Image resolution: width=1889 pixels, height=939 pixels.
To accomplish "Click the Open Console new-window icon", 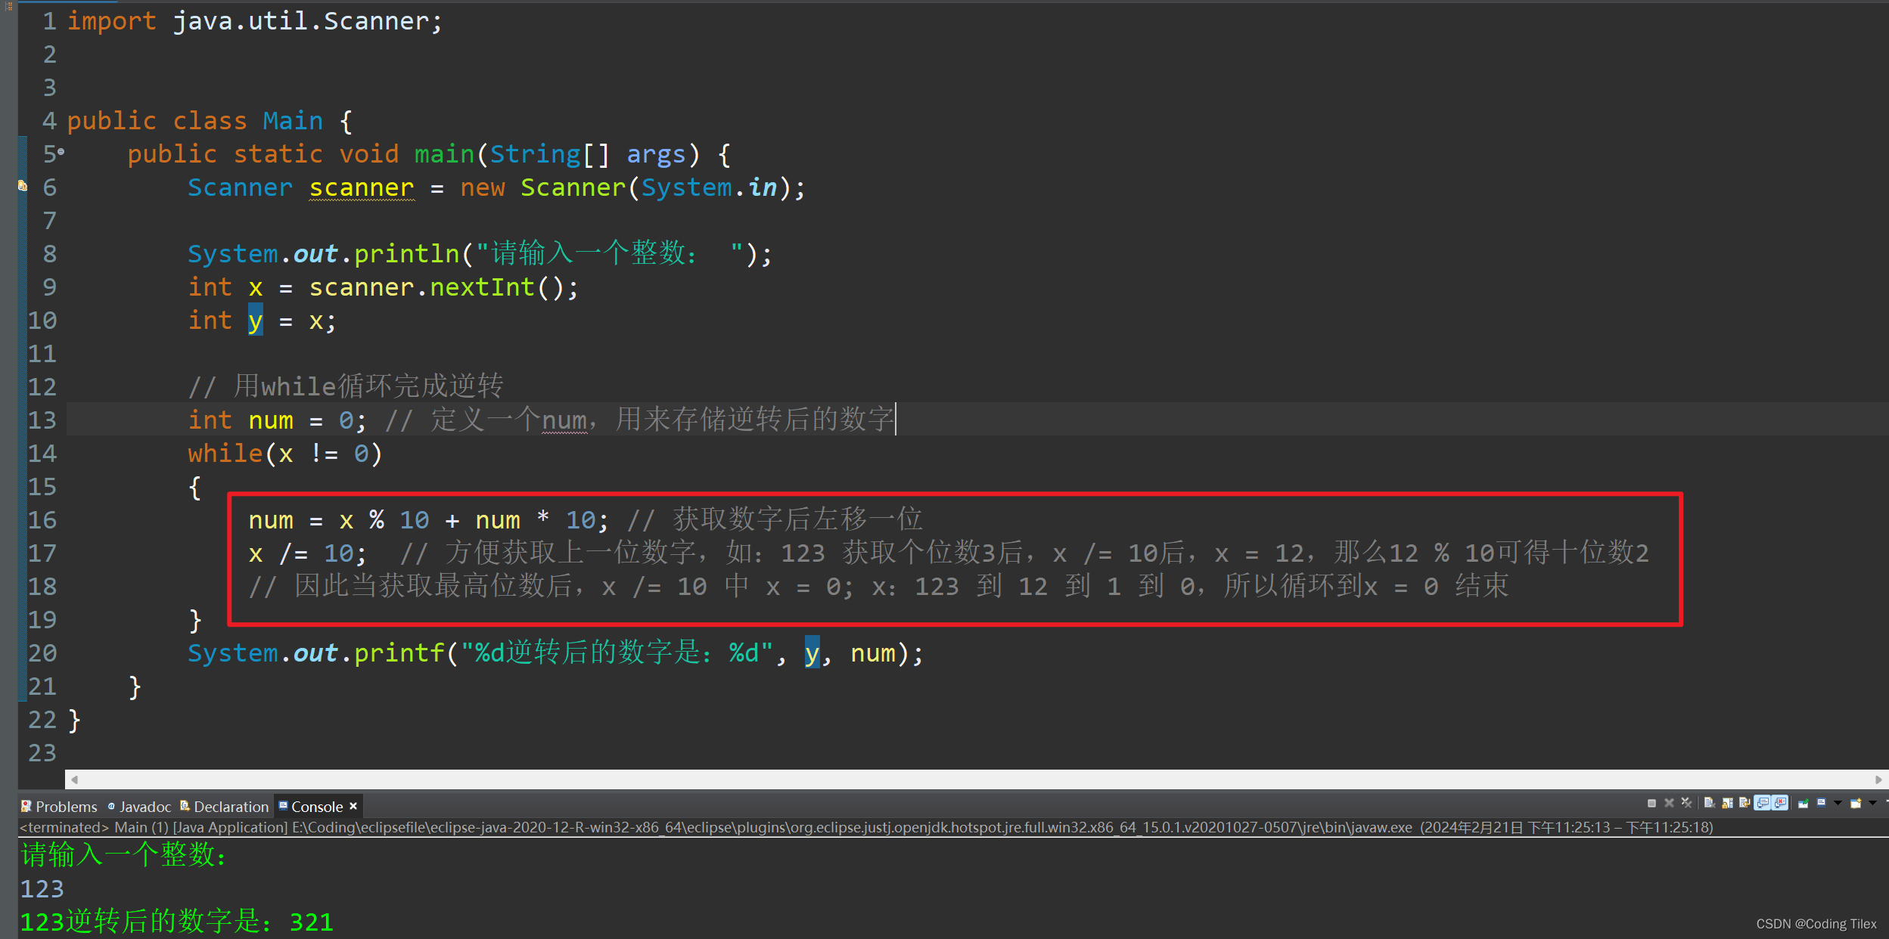I will coord(1855,803).
